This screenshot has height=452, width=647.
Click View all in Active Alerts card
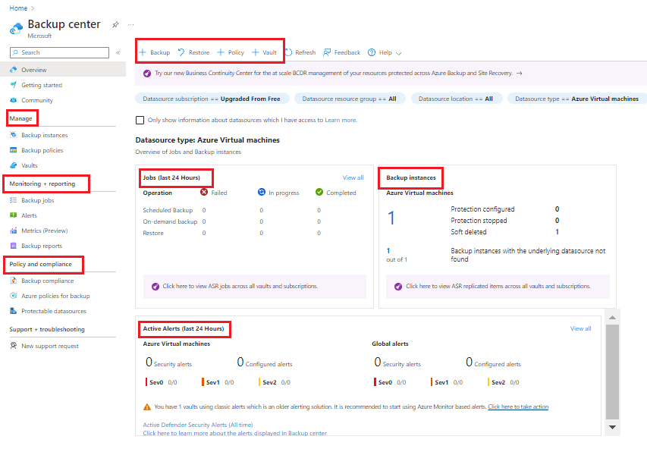pyautogui.click(x=580, y=328)
